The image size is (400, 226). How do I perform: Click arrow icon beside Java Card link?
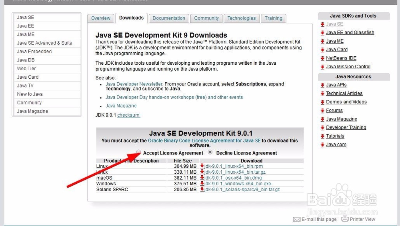(322, 50)
